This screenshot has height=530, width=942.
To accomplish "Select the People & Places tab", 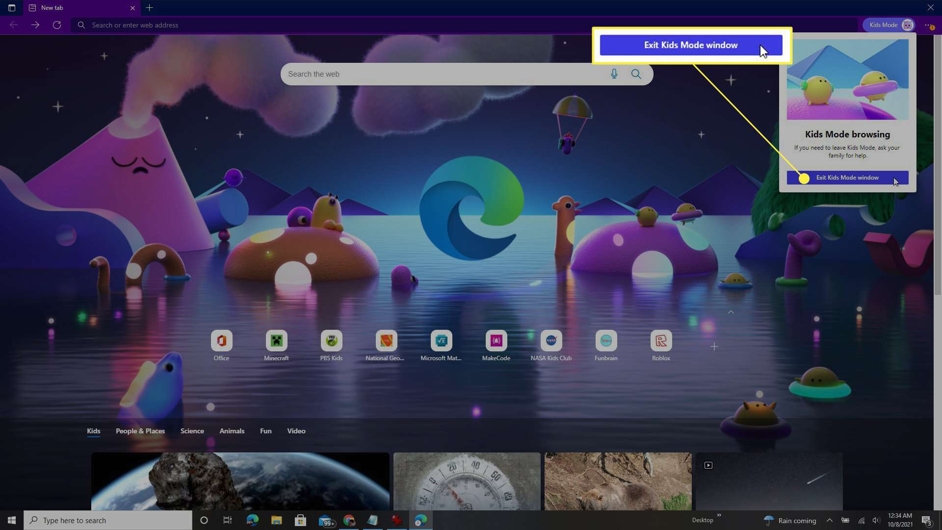I will pos(140,431).
